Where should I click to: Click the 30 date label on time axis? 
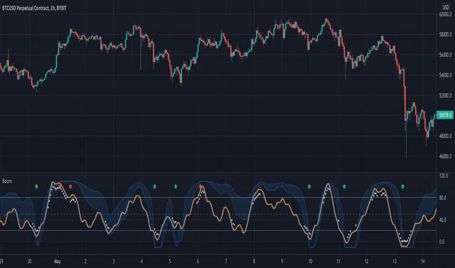pos(29,261)
